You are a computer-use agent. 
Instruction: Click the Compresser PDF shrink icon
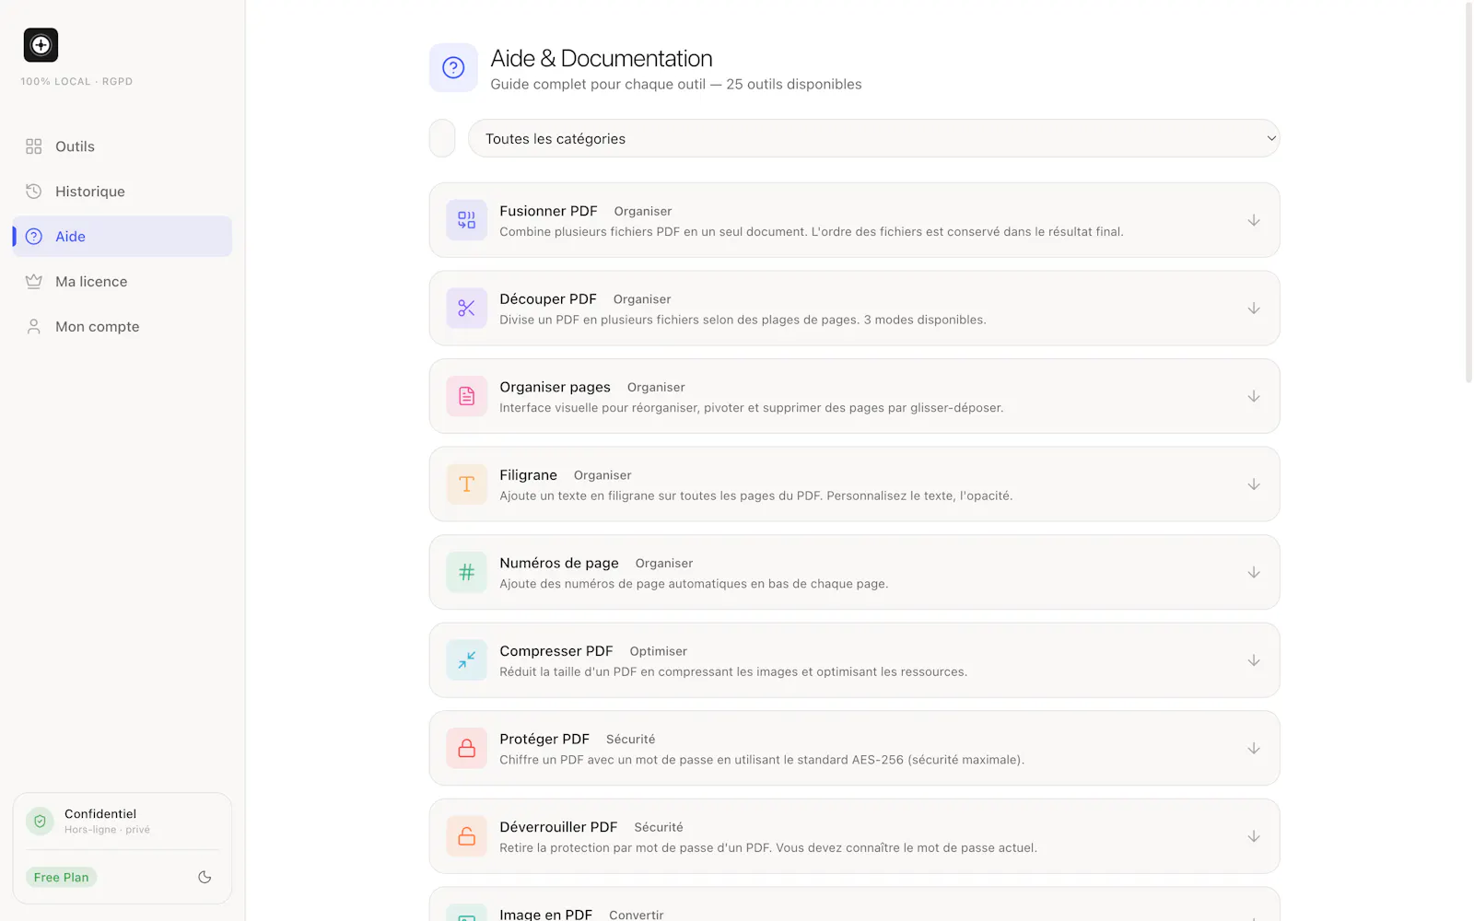(x=467, y=660)
